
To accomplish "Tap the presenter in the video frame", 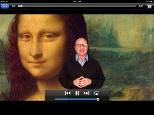I will [81, 63].
